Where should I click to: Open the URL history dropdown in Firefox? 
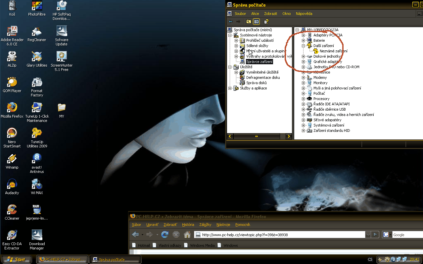coord(368,235)
